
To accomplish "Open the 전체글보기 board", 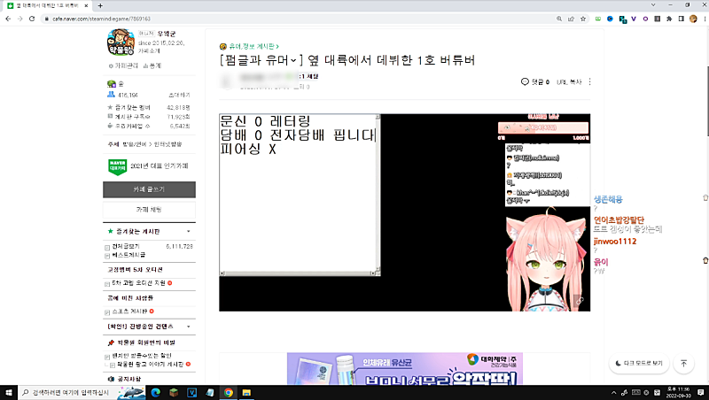I will (x=126, y=247).
